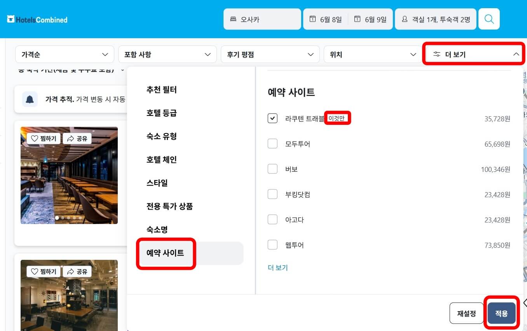Image resolution: width=527 pixels, height=331 pixels.
Task: Open the 후기 평점 dropdown
Action: click(270, 54)
